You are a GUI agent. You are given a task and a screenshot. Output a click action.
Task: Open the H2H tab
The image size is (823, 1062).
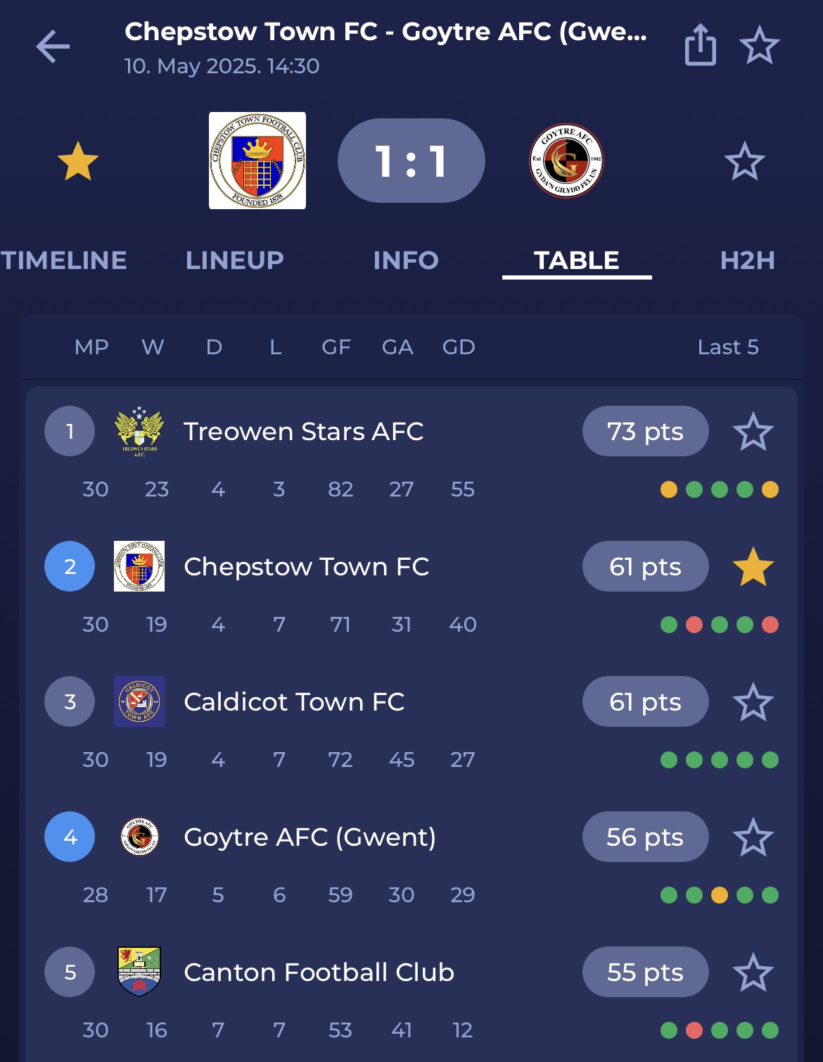747,261
